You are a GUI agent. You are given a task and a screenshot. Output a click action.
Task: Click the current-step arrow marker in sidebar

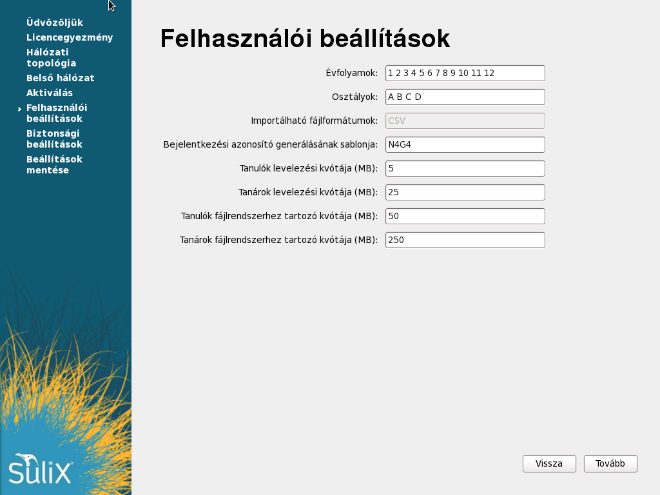click(x=19, y=109)
